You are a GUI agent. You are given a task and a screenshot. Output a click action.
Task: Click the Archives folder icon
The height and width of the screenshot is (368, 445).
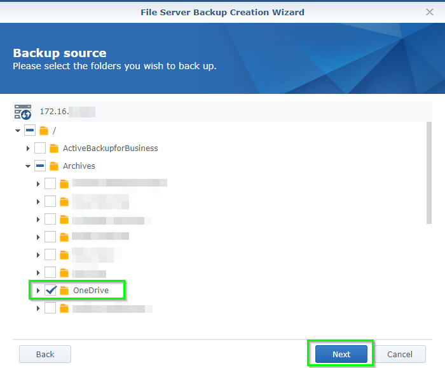tap(54, 166)
